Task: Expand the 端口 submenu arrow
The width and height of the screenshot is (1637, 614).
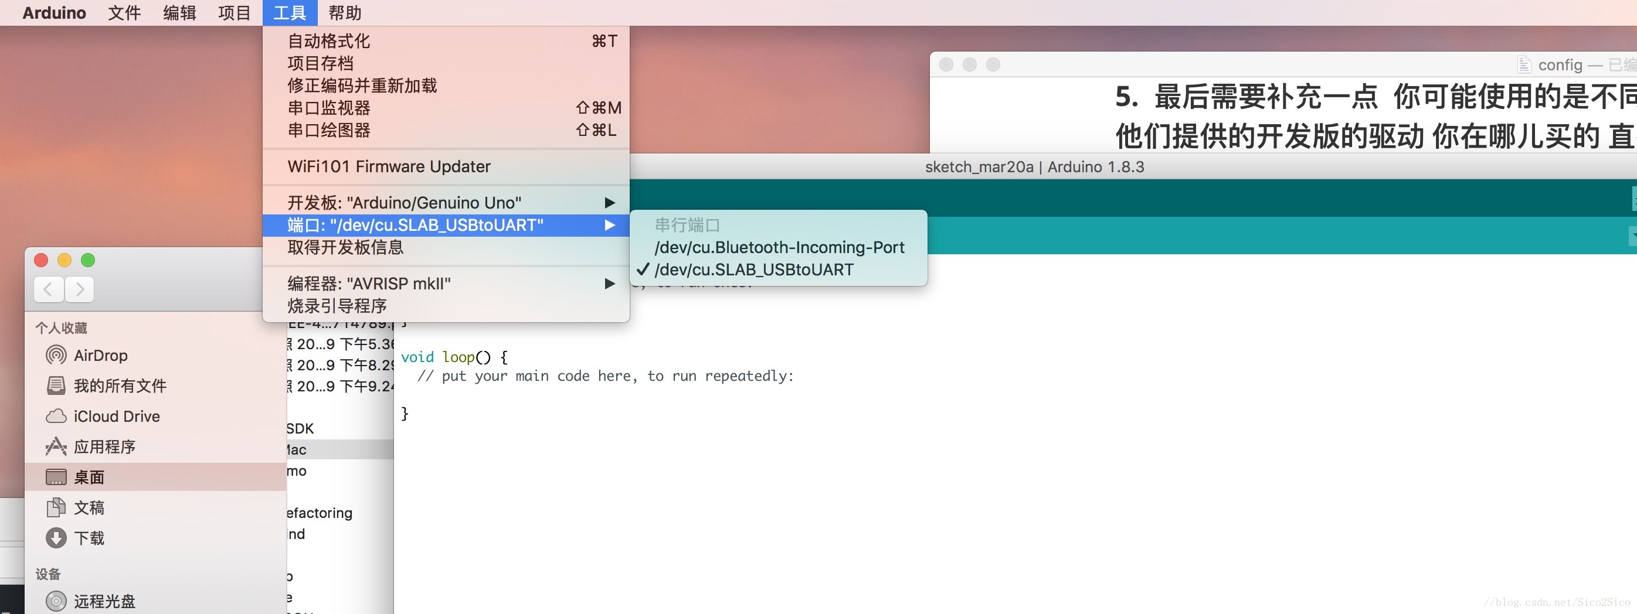Action: tap(609, 225)
